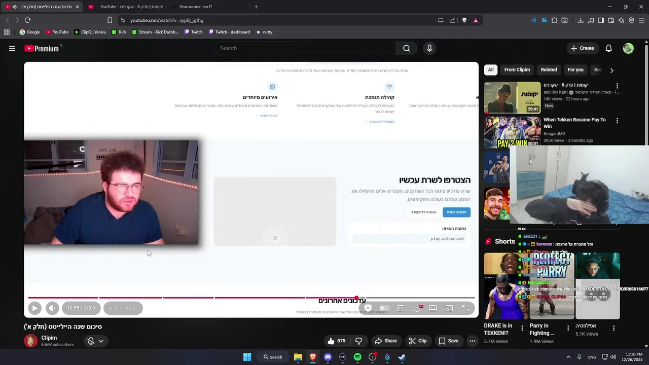Activate voice search microphone
The height and width of the screenshot is (365, 649).
click(x=429, y=48)
